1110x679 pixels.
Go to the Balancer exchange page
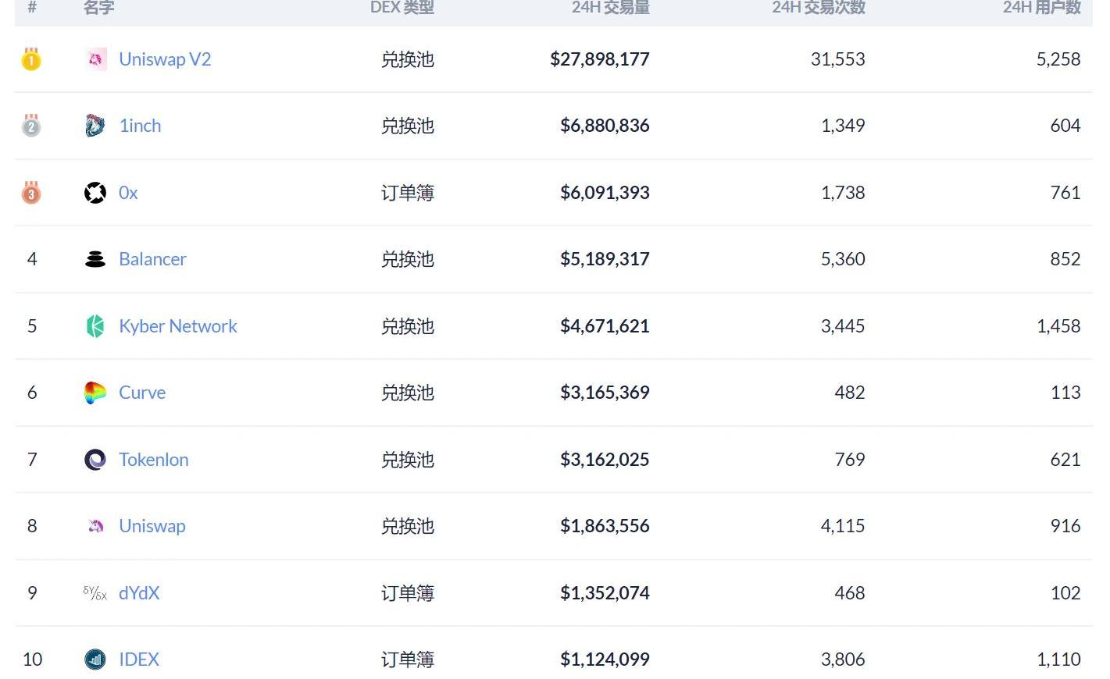click(x=152, y=259)
